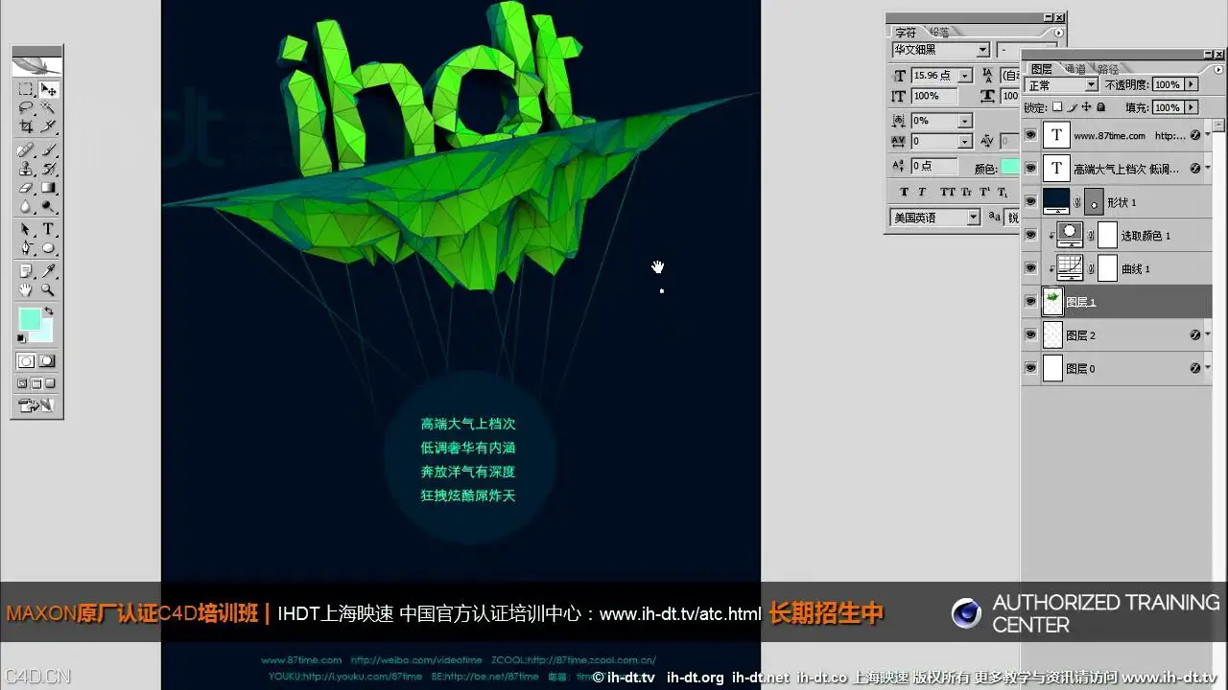Toggle lock position icon
Viewport: 1228px width, 690px height.
1087,107
